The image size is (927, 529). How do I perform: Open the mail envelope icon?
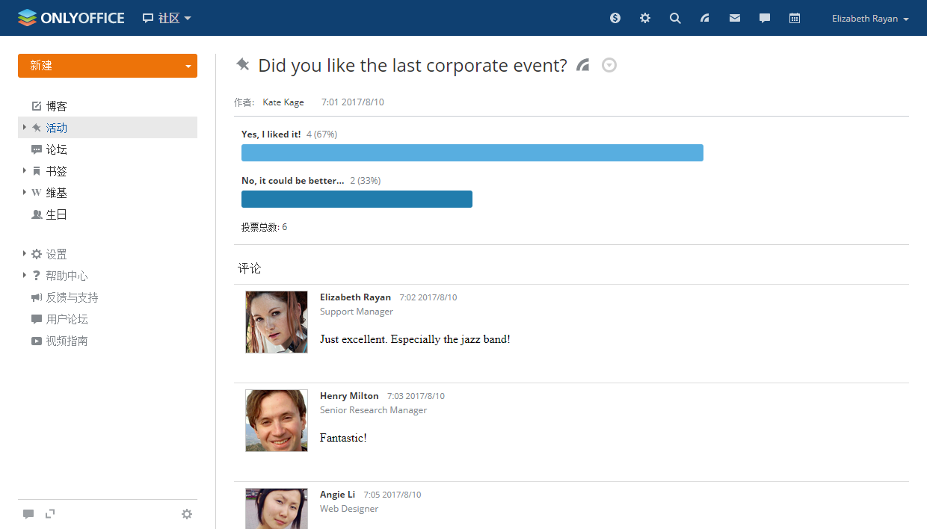pos(735,18)
